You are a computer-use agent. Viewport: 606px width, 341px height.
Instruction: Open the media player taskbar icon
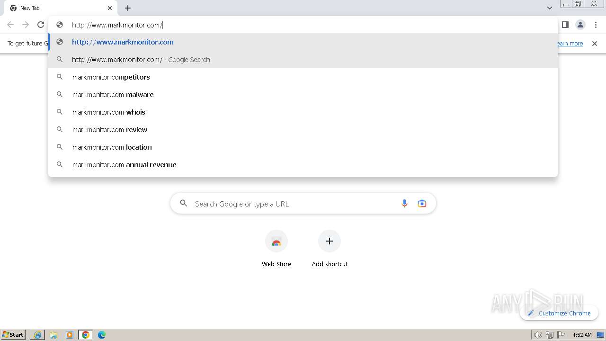click(x=70, y=335)
